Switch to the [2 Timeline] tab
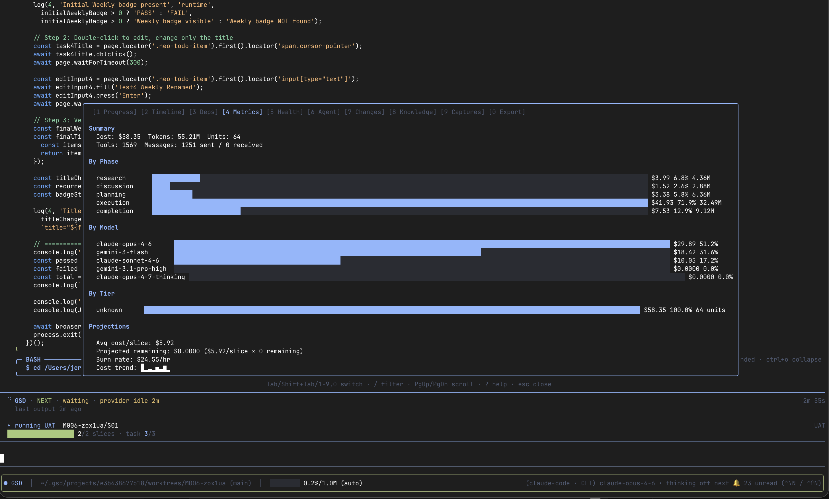The height and width of the screenshot is (499, 829). click(163, 112)
